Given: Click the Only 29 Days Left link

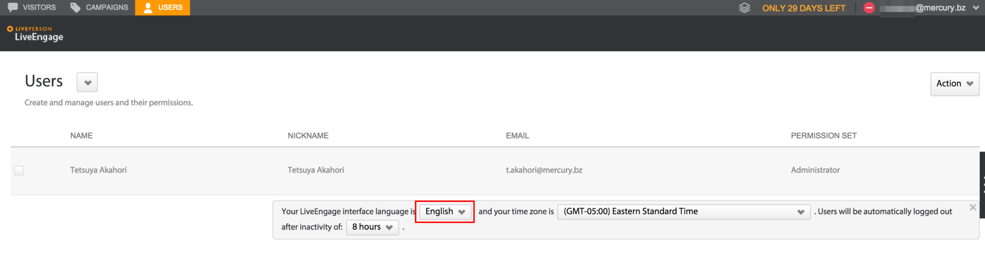Looking at the screenshot, I should tap(803, 8).
